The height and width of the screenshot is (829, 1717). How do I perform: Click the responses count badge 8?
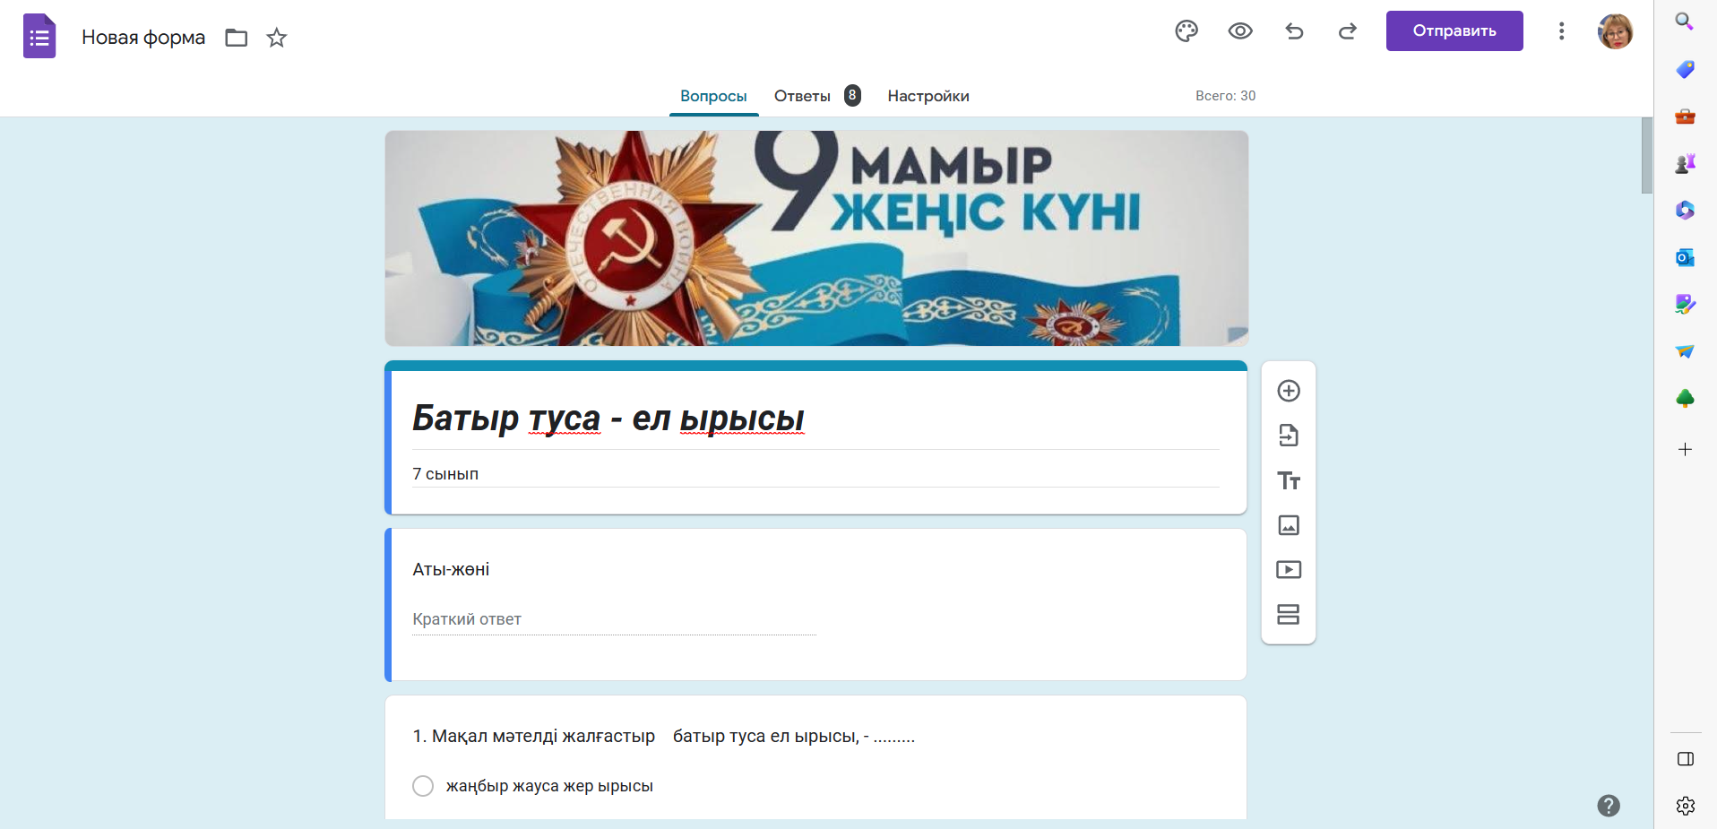(852, 95)
